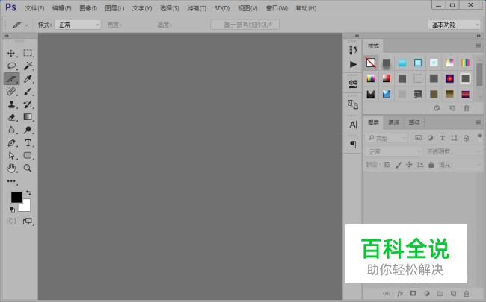Select the Zoom tool
The width and height of the screenshot is (486, 302).
coord(28,169)
